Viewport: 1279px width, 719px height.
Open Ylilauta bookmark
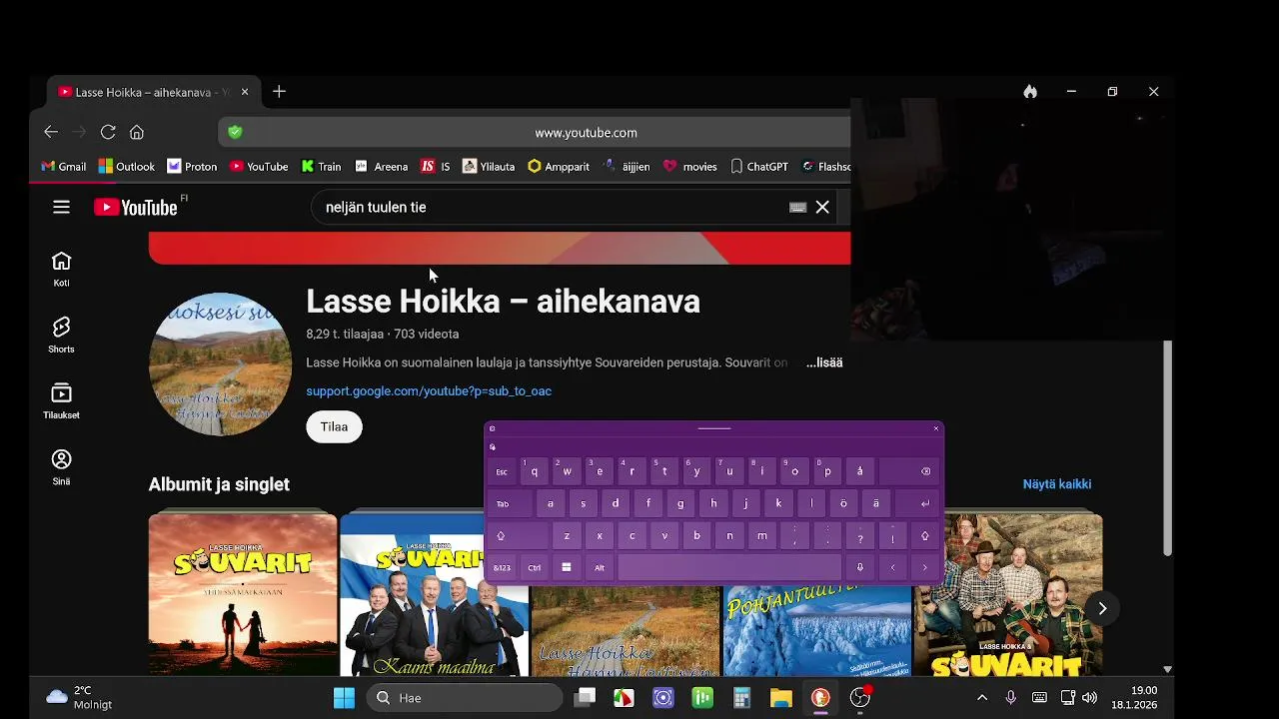[x=489, y=167]
